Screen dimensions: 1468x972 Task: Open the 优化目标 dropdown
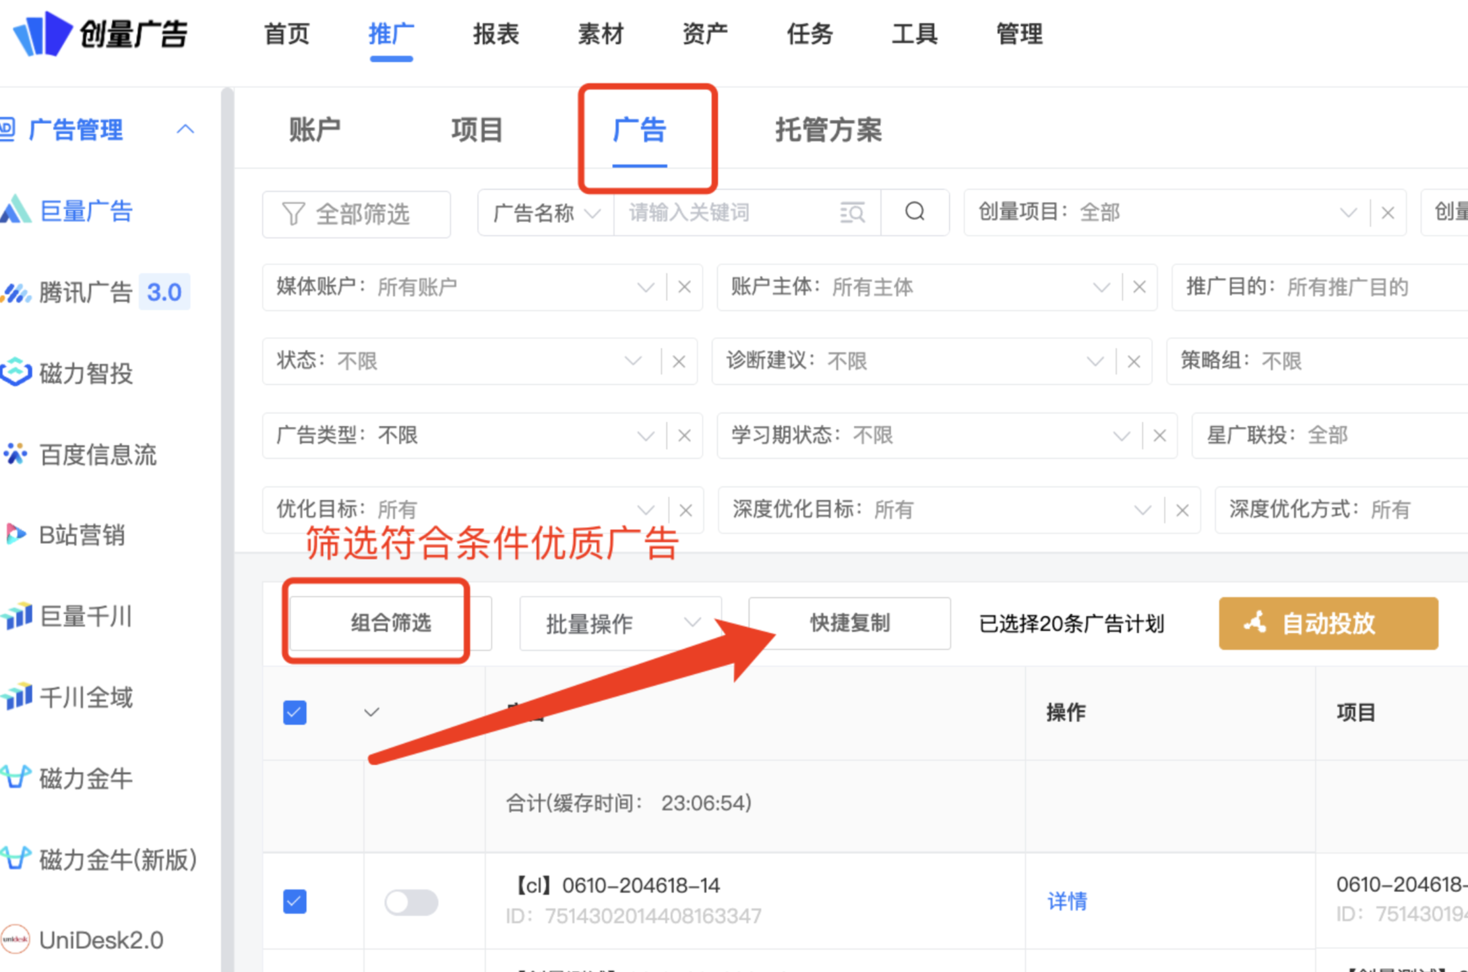coord(646,510)
